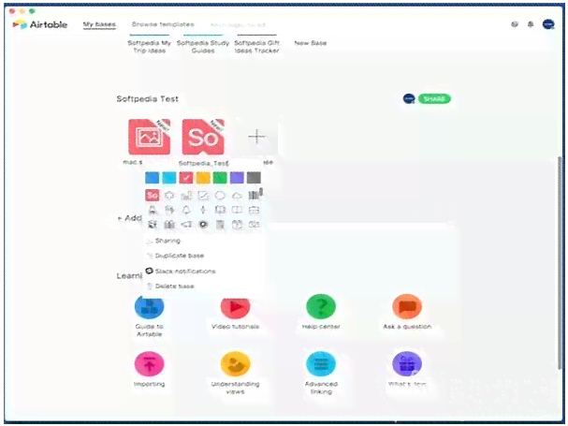Viewport: 568px width, 426px height.
Task: Pick the open book icon for the base
Action: [220, 210]
